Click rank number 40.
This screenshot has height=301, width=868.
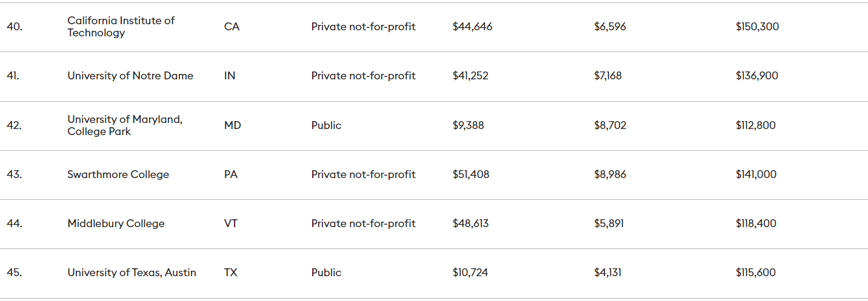(15, 27)
